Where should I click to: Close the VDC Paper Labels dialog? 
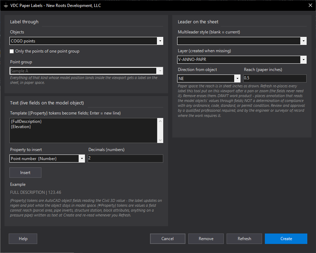(310, 5)
